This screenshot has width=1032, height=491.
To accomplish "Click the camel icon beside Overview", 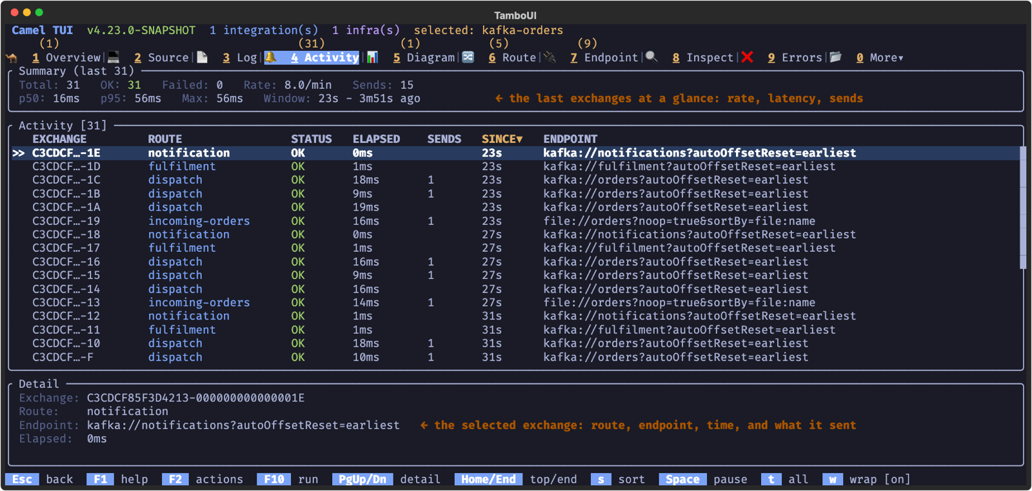I will tap(12, 57).
